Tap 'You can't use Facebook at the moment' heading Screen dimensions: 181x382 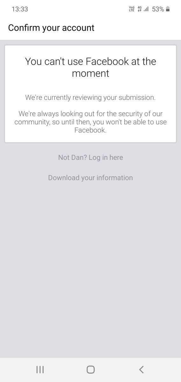tap(90, 67)
